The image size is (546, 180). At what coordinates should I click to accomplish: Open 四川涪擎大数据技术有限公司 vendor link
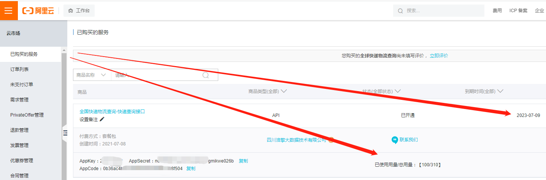click(297, 140)
